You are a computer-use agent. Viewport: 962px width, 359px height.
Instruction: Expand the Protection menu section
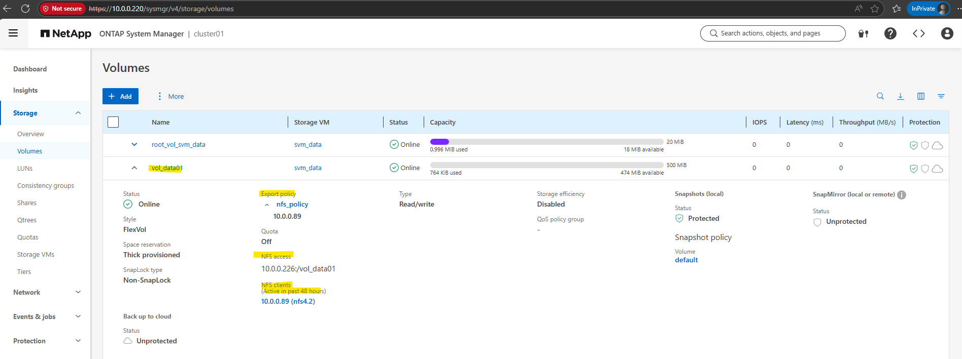pyautogui.click(x=78, y=341)
